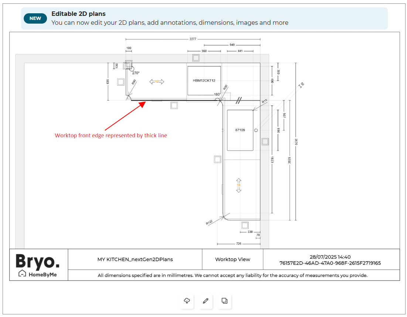Click vertical grain arrow labelled 11
Image resolution: width=407 pixels, height=317 pixels.
tap(239, 185)
